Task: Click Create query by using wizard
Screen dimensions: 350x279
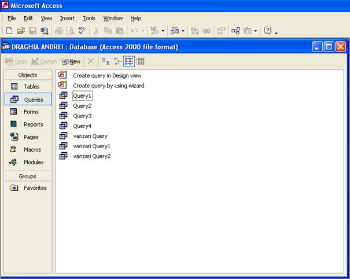Action: (108, 86)
